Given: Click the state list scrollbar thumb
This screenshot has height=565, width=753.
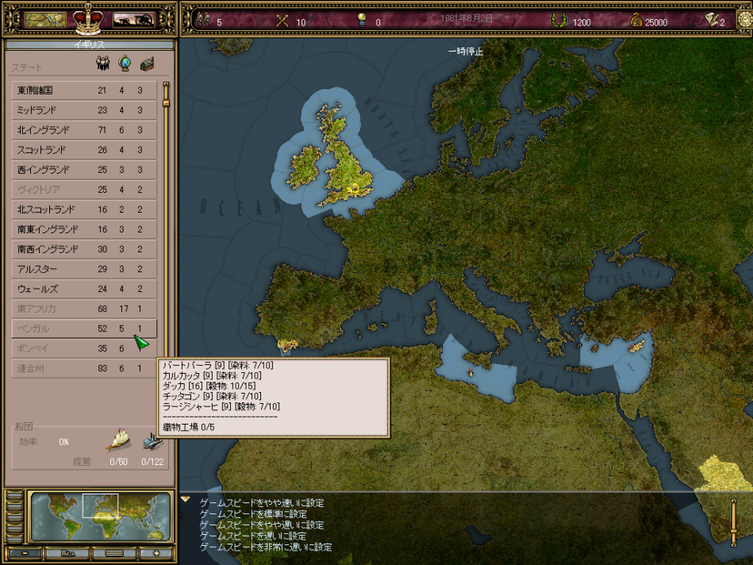Looking at the screenshot, I should [x=166, y=102].
